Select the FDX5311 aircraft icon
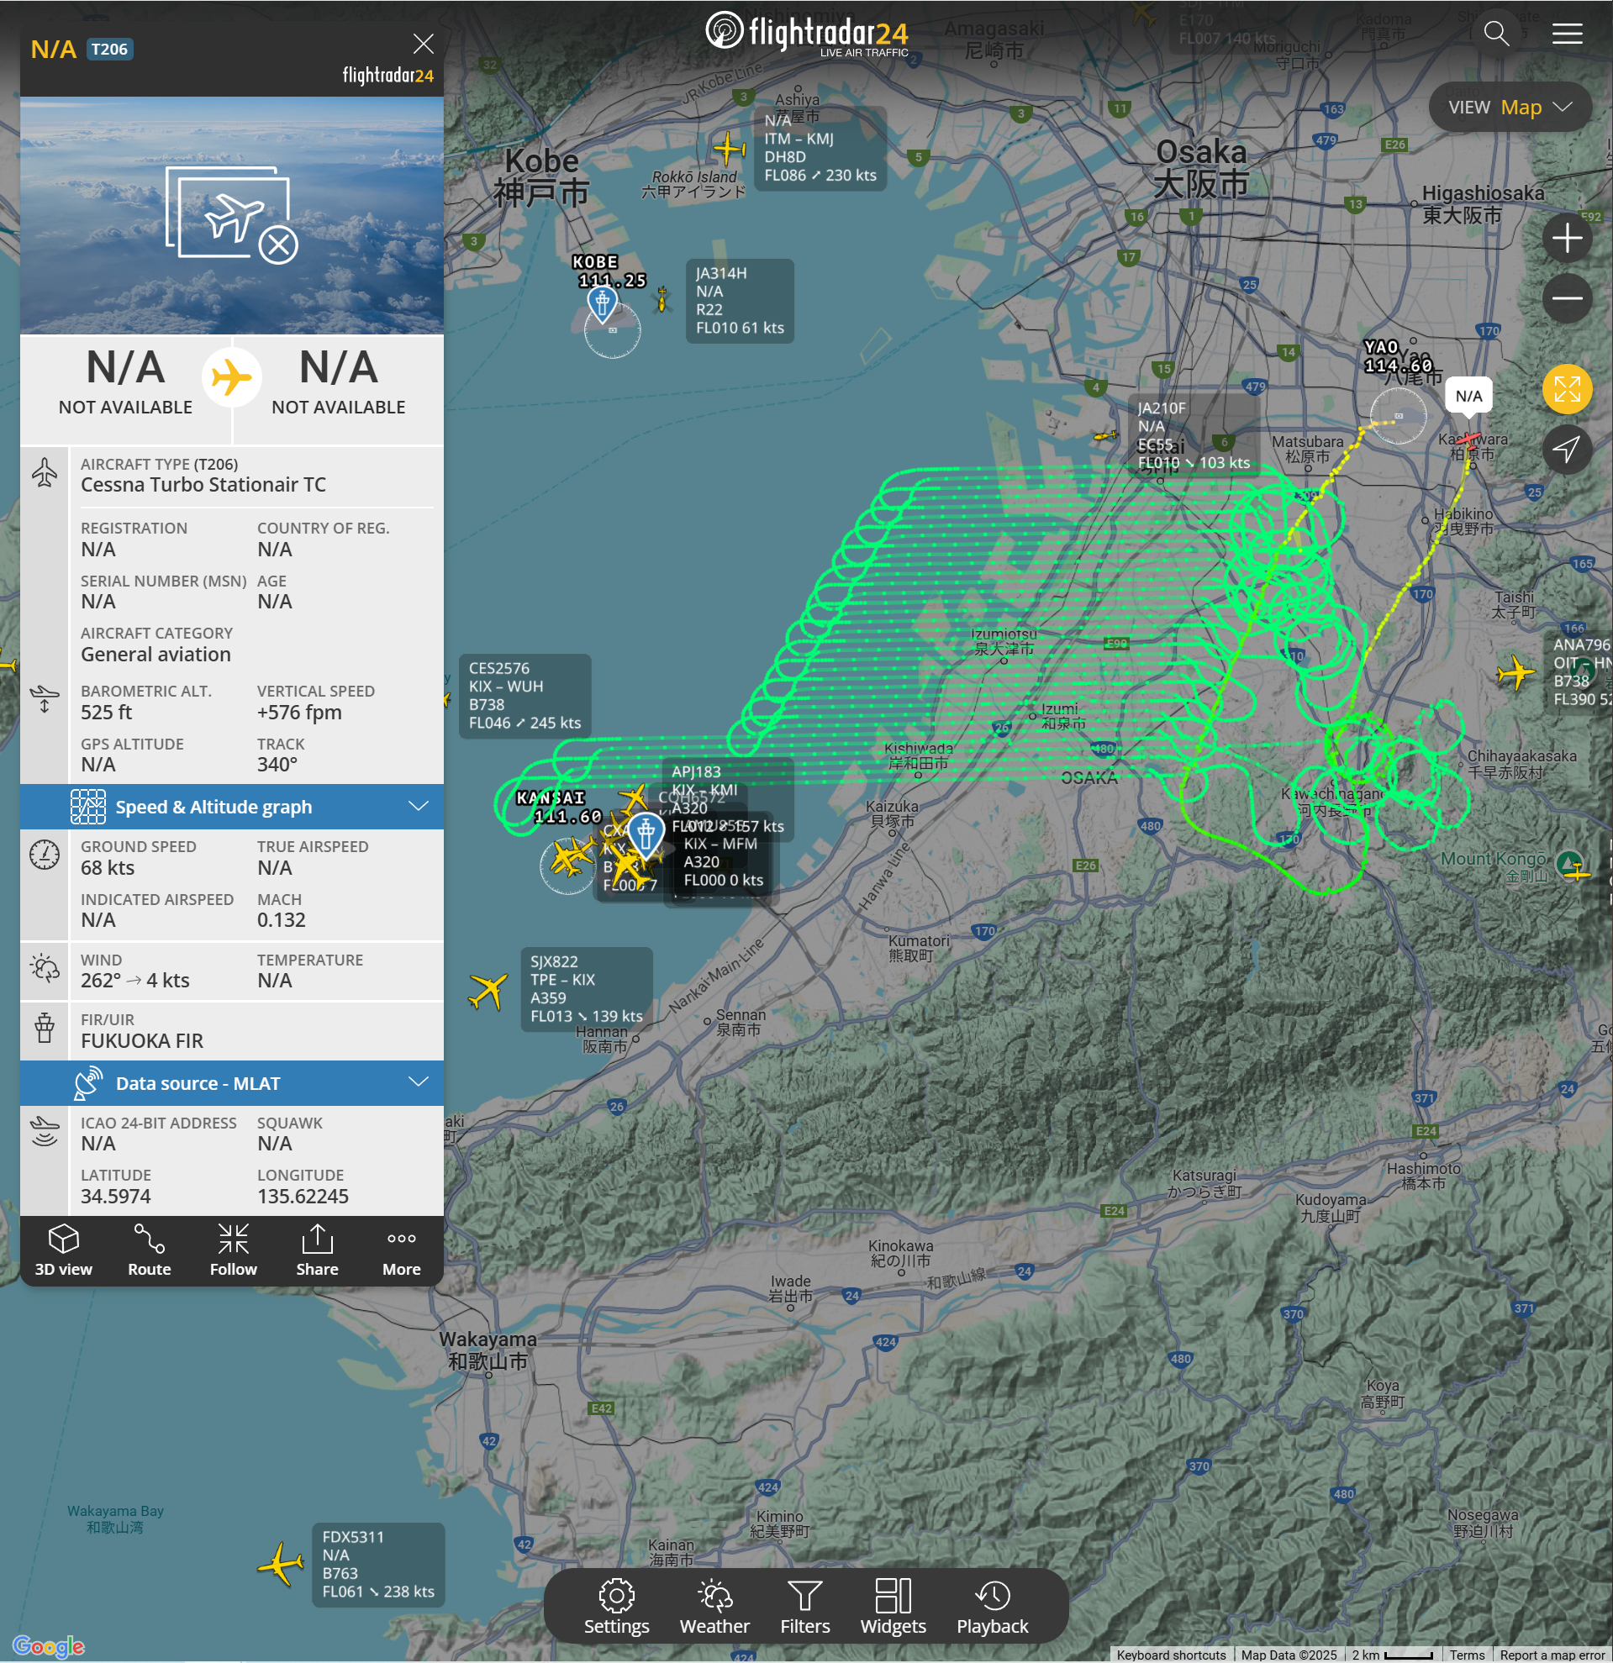The width and height of the screenshot is (1613, 1663). pyautogui.click(x=281, y=1564)
